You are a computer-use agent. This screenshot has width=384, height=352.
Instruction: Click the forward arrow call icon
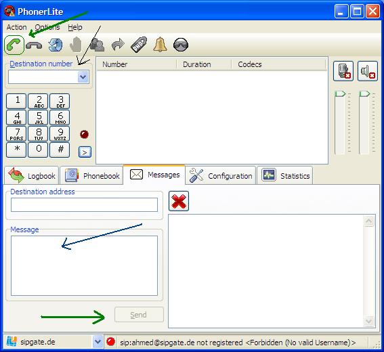tap(118, 45)
